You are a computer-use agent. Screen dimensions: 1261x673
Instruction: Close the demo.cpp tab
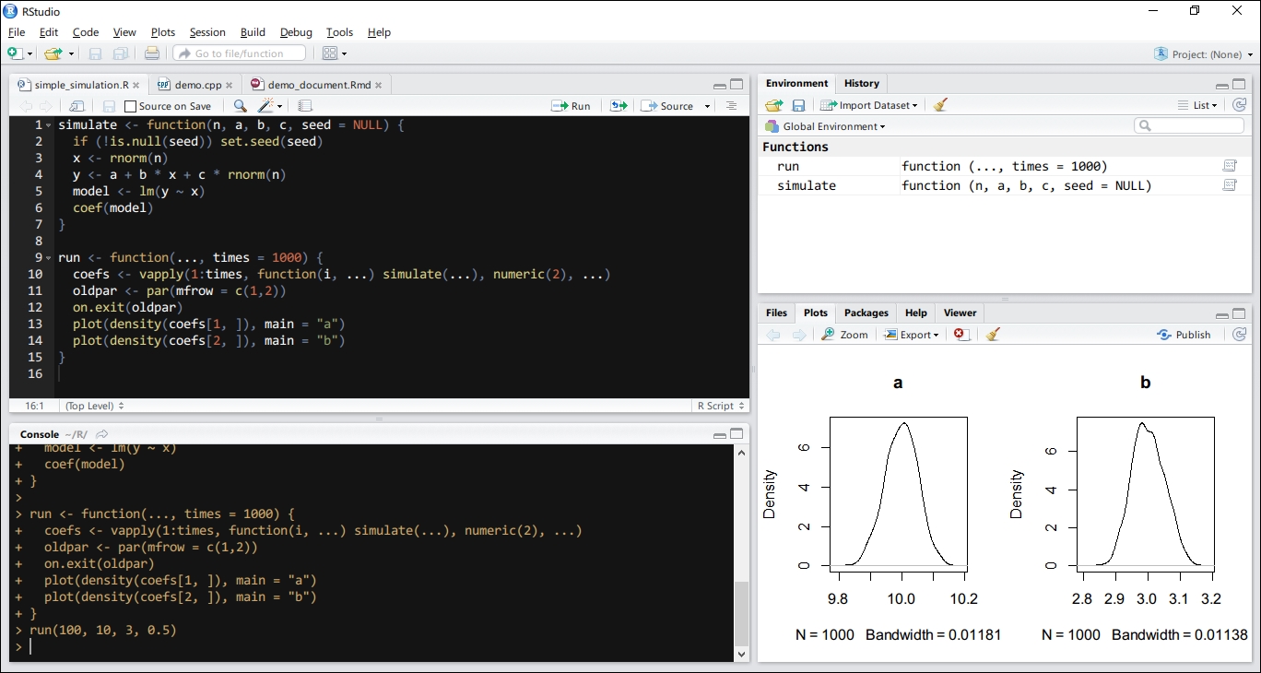pos(230,85)
